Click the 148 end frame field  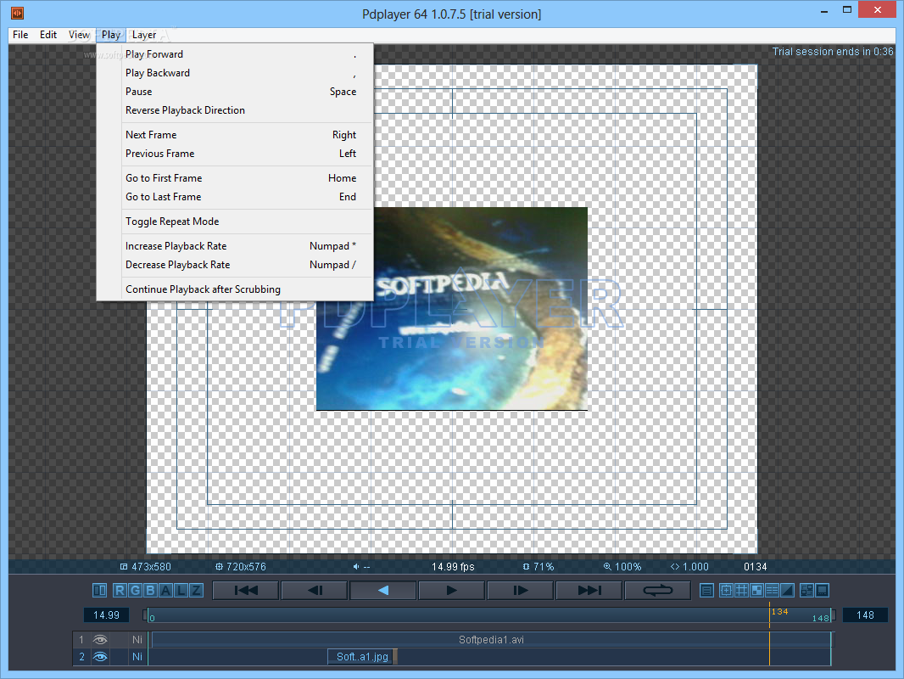[865, 615]
